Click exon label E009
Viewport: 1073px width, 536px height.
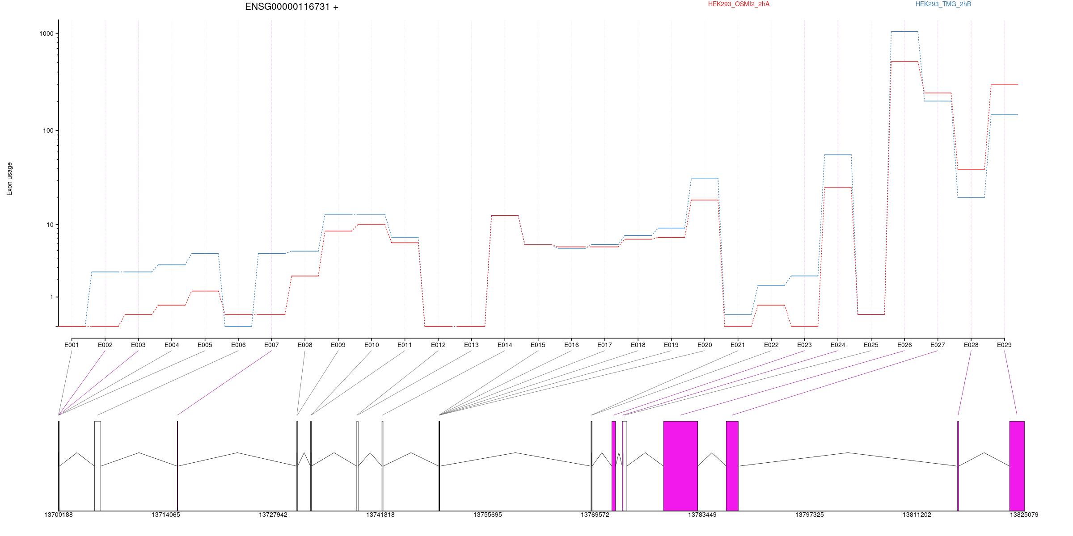[338, 345]
